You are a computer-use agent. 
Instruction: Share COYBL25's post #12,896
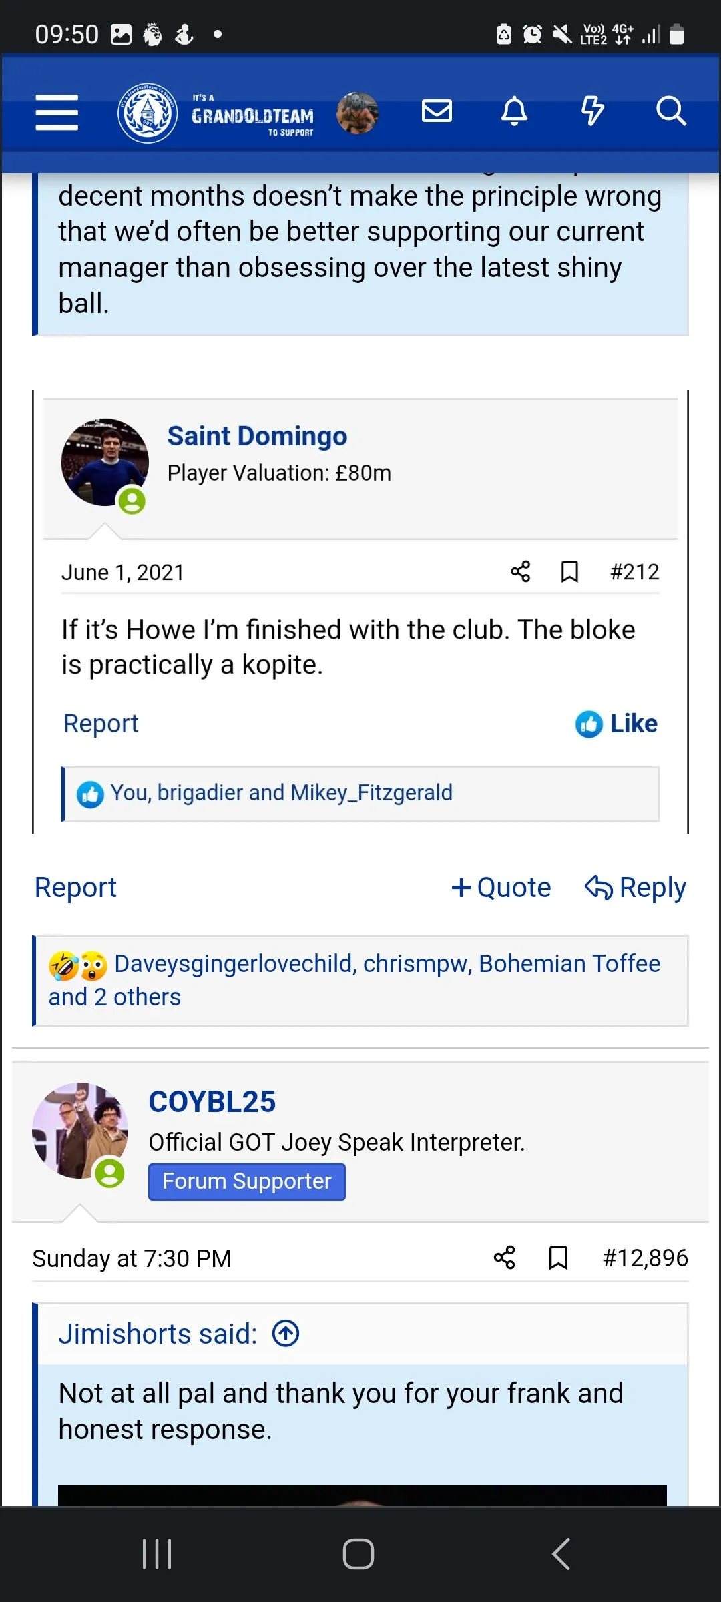click(505, 1258)
